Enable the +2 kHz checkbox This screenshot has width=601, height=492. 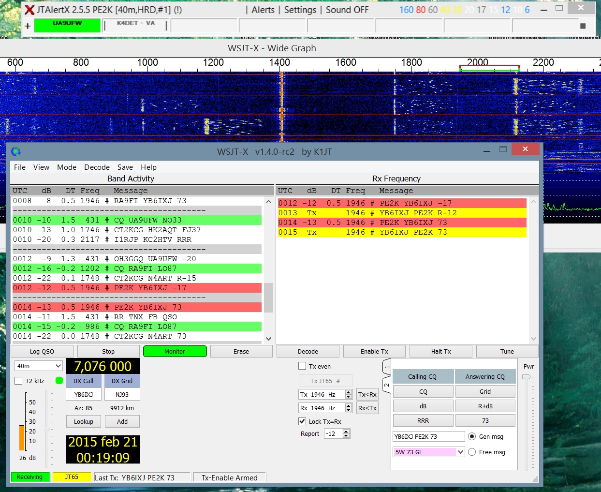click(18, 381)
